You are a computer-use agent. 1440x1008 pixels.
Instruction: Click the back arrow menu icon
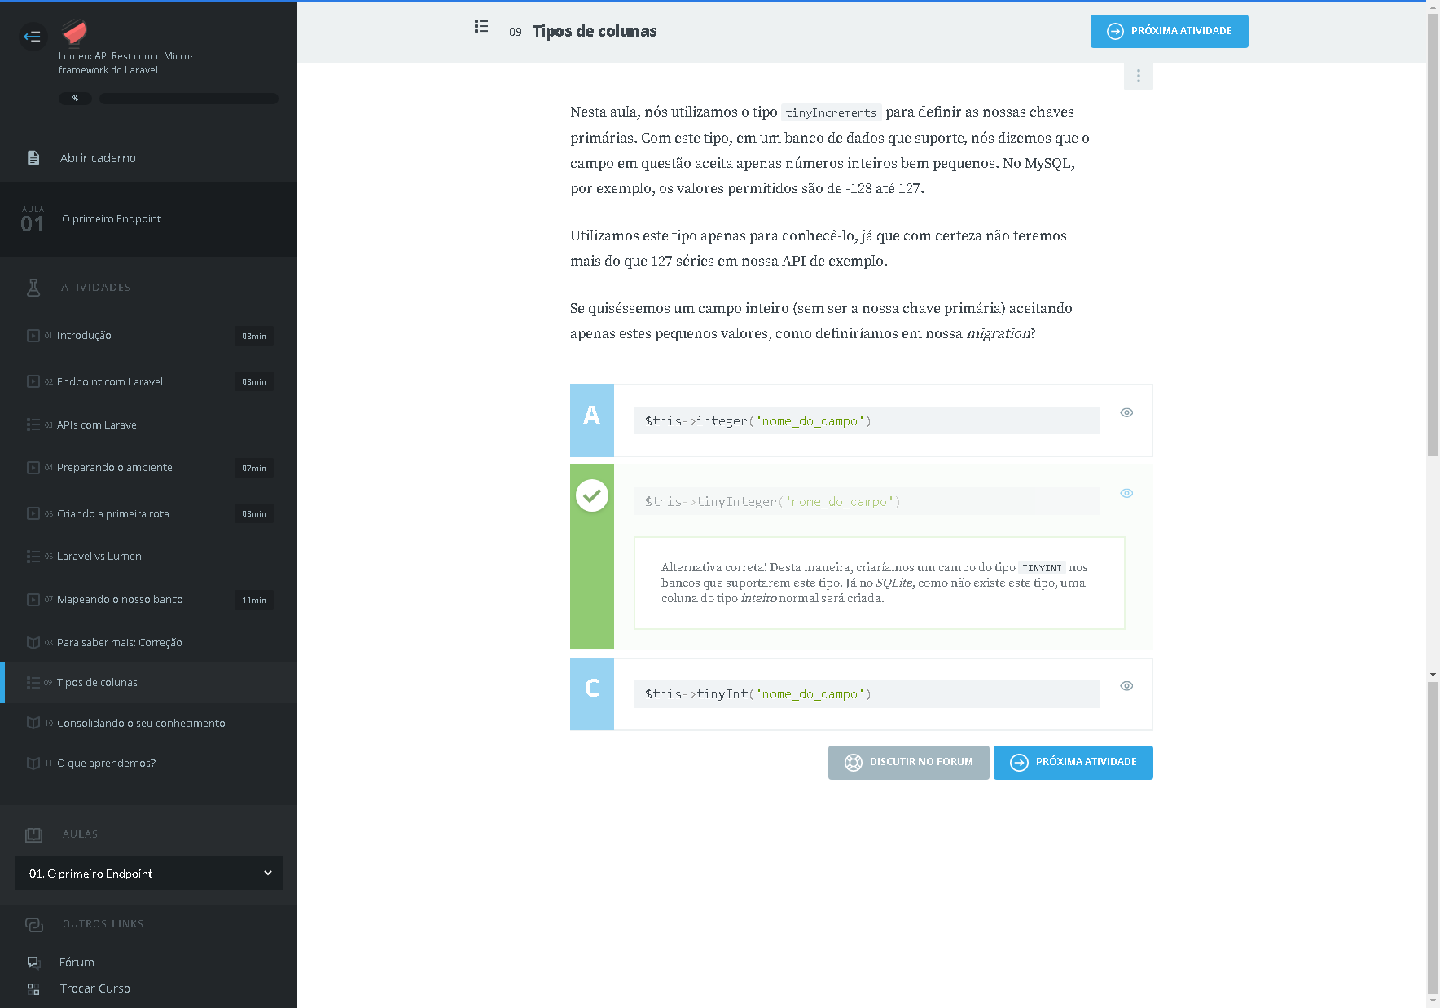33,36
